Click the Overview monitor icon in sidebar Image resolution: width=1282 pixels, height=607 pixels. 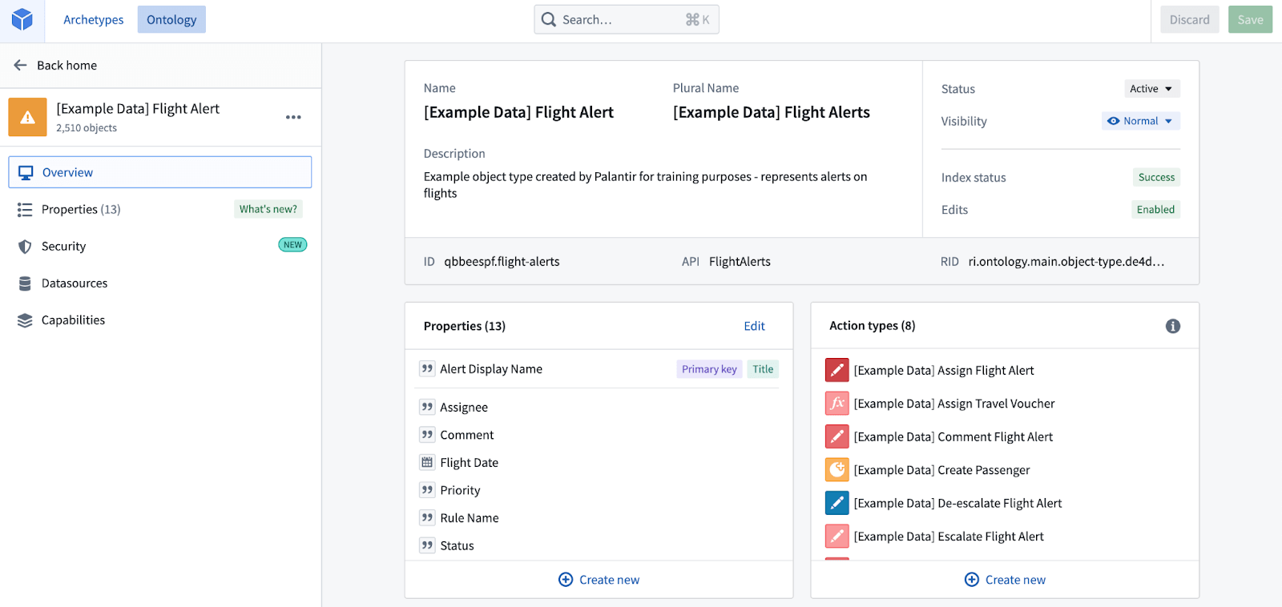tap(26, 172)
